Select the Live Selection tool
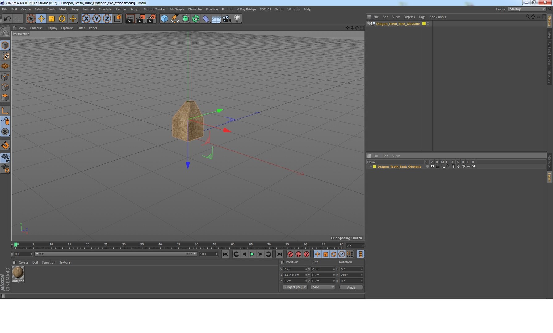 (31, 19)
